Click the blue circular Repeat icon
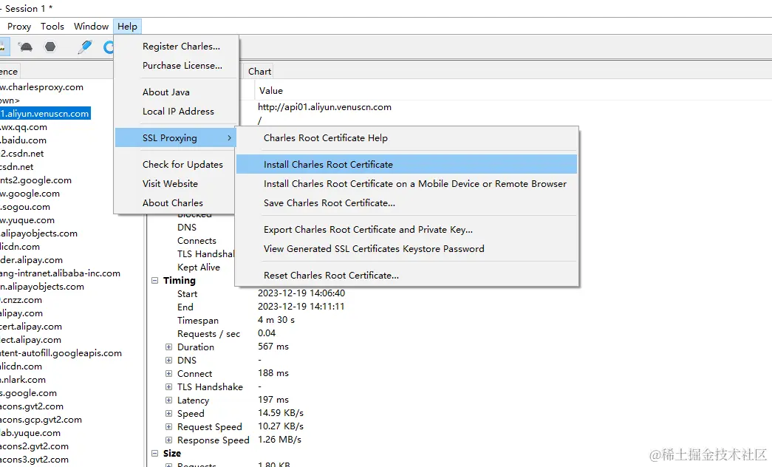 tap(109, 47)
